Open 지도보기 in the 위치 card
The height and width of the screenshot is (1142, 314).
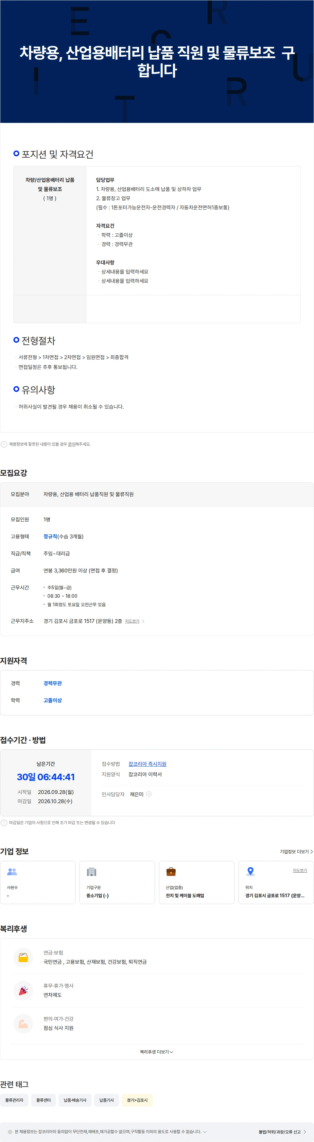click(300, 870)
